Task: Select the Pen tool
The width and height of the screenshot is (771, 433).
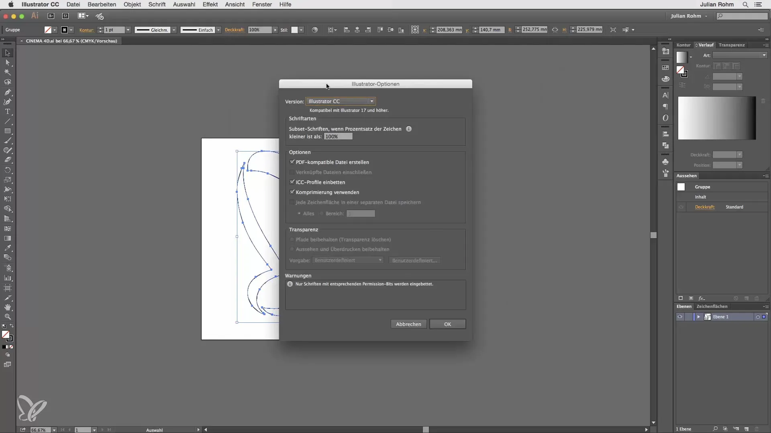Action: pos(8,92)
